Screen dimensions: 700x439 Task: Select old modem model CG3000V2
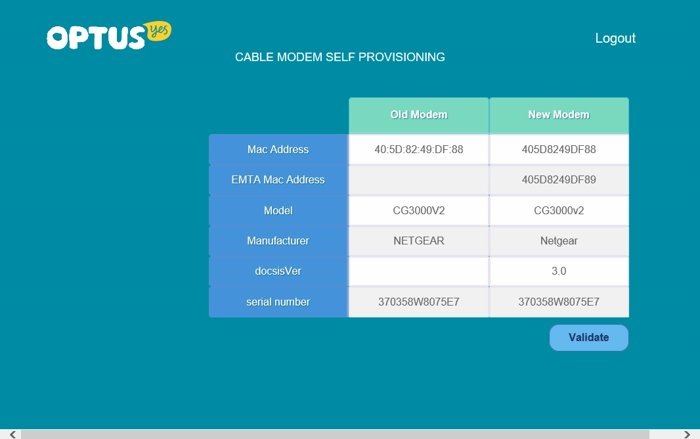pos(419,210)
